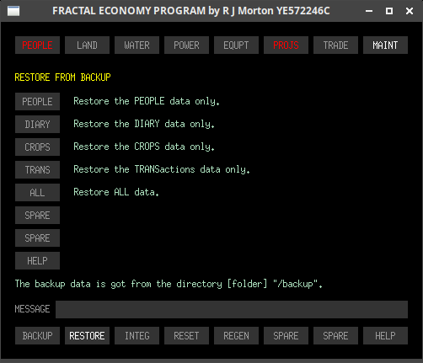This screenshot has width=423, height=363.
Task: Choose RESET in bottom bar
Action: [x=186, y=335]
